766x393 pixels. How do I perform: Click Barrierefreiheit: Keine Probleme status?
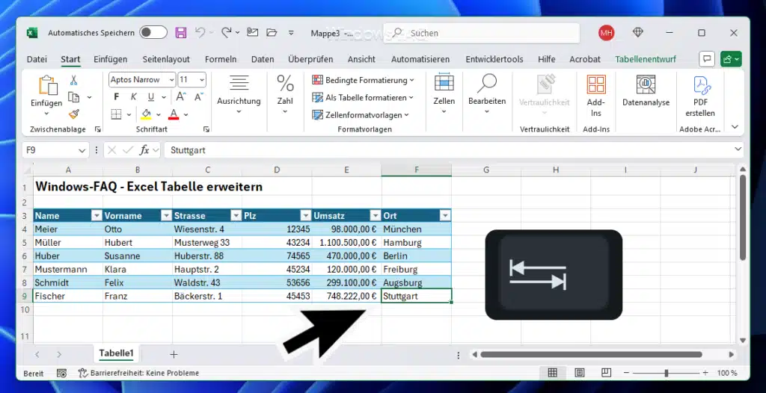[139, 373]
